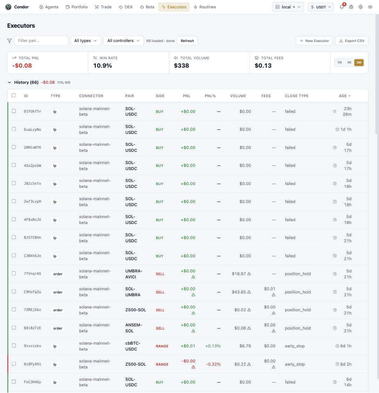The height and width of the screenshot is (393, 379).
Task: Select the 1W time range
Action: coord(340,62)
